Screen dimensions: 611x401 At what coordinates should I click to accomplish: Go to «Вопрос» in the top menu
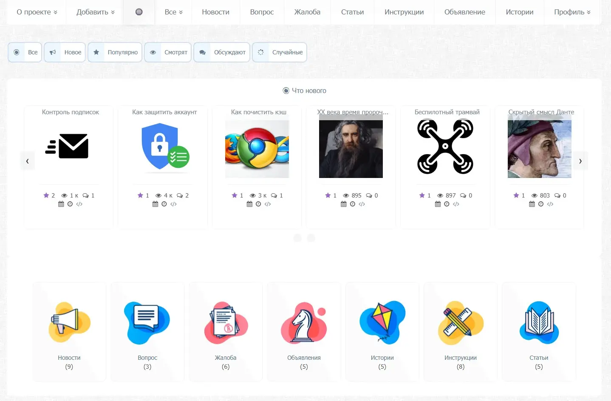(x=262, y=12)
